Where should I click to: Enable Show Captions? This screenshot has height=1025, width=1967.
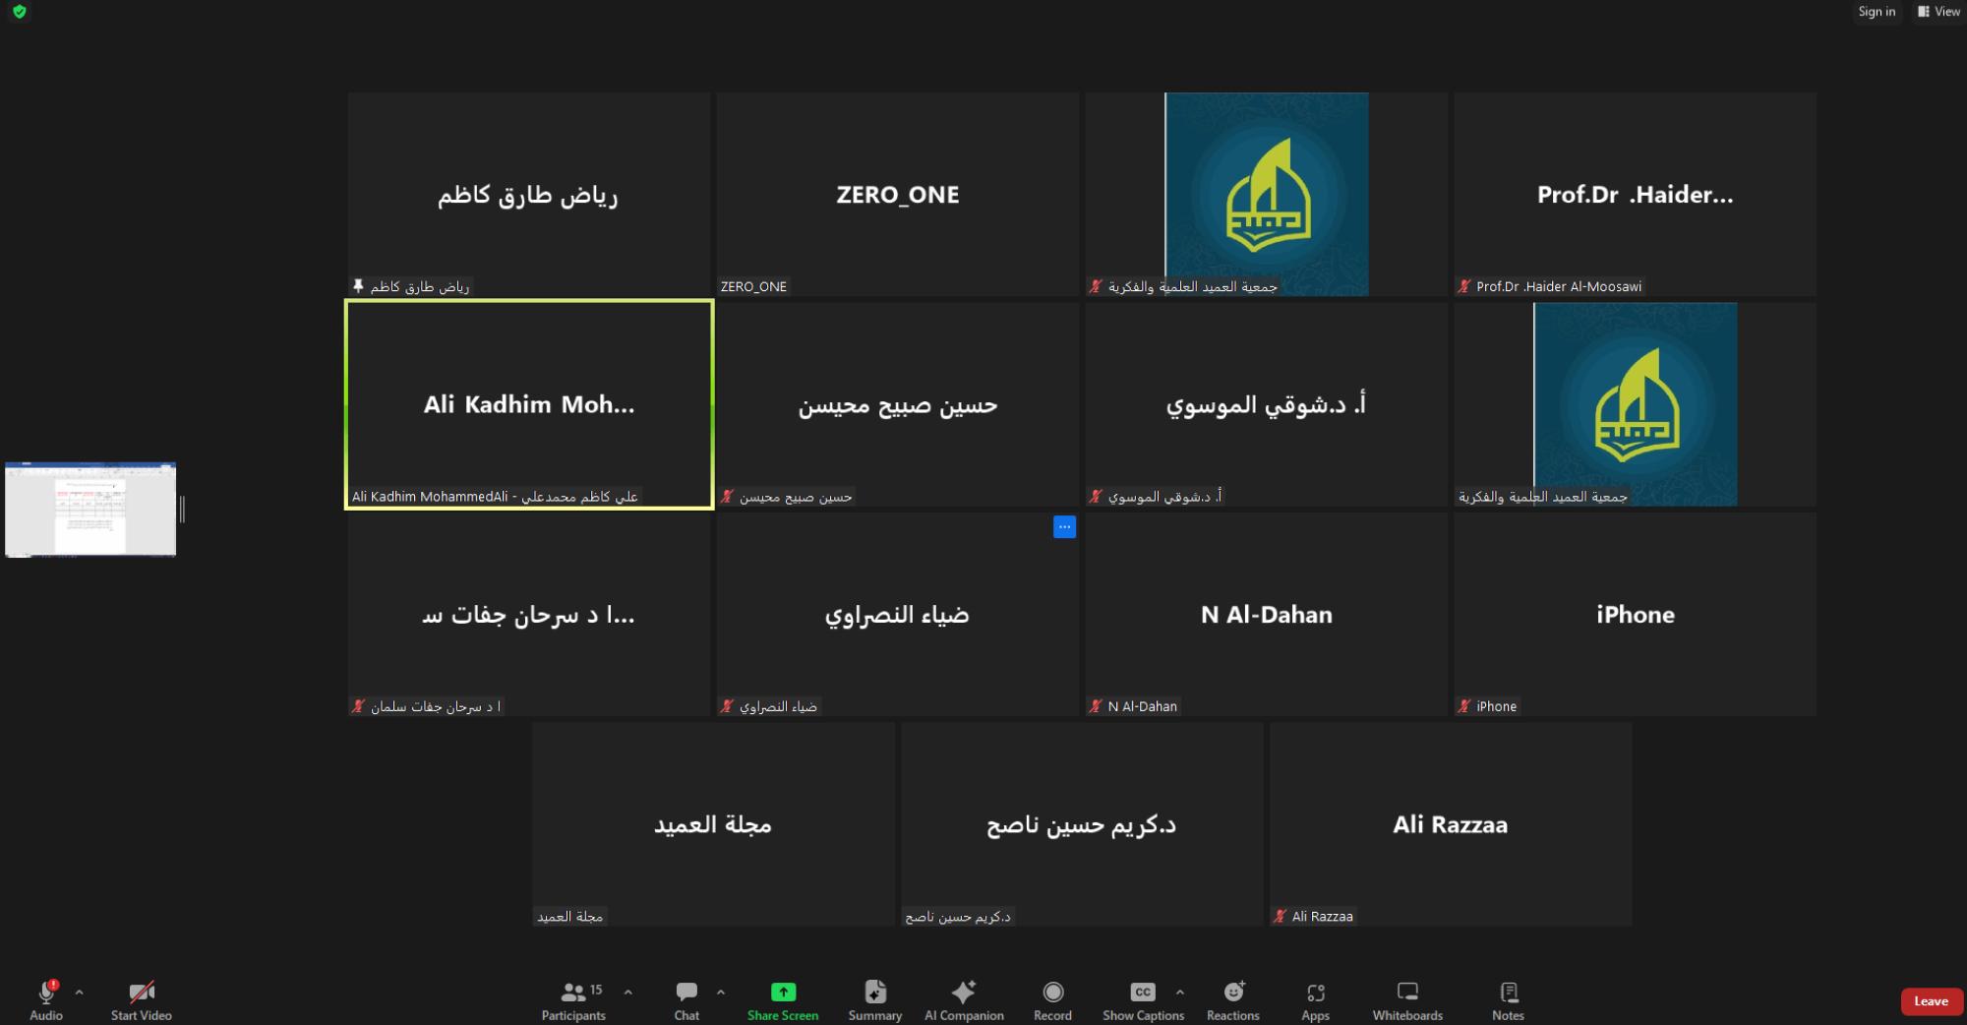1143,999
